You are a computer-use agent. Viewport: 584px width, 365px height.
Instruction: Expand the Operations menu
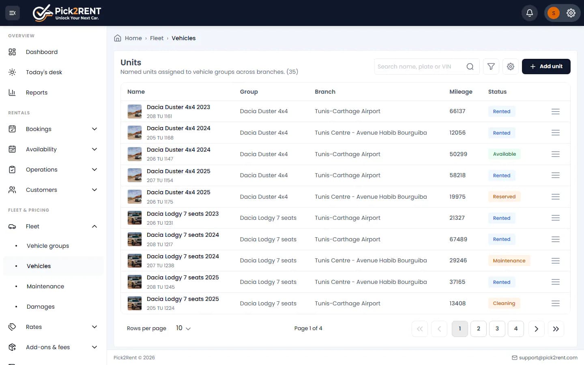[x=53, y=170]
